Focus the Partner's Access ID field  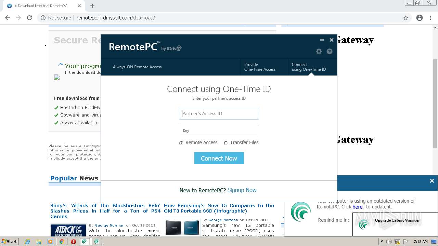click(x=219, y=114)
